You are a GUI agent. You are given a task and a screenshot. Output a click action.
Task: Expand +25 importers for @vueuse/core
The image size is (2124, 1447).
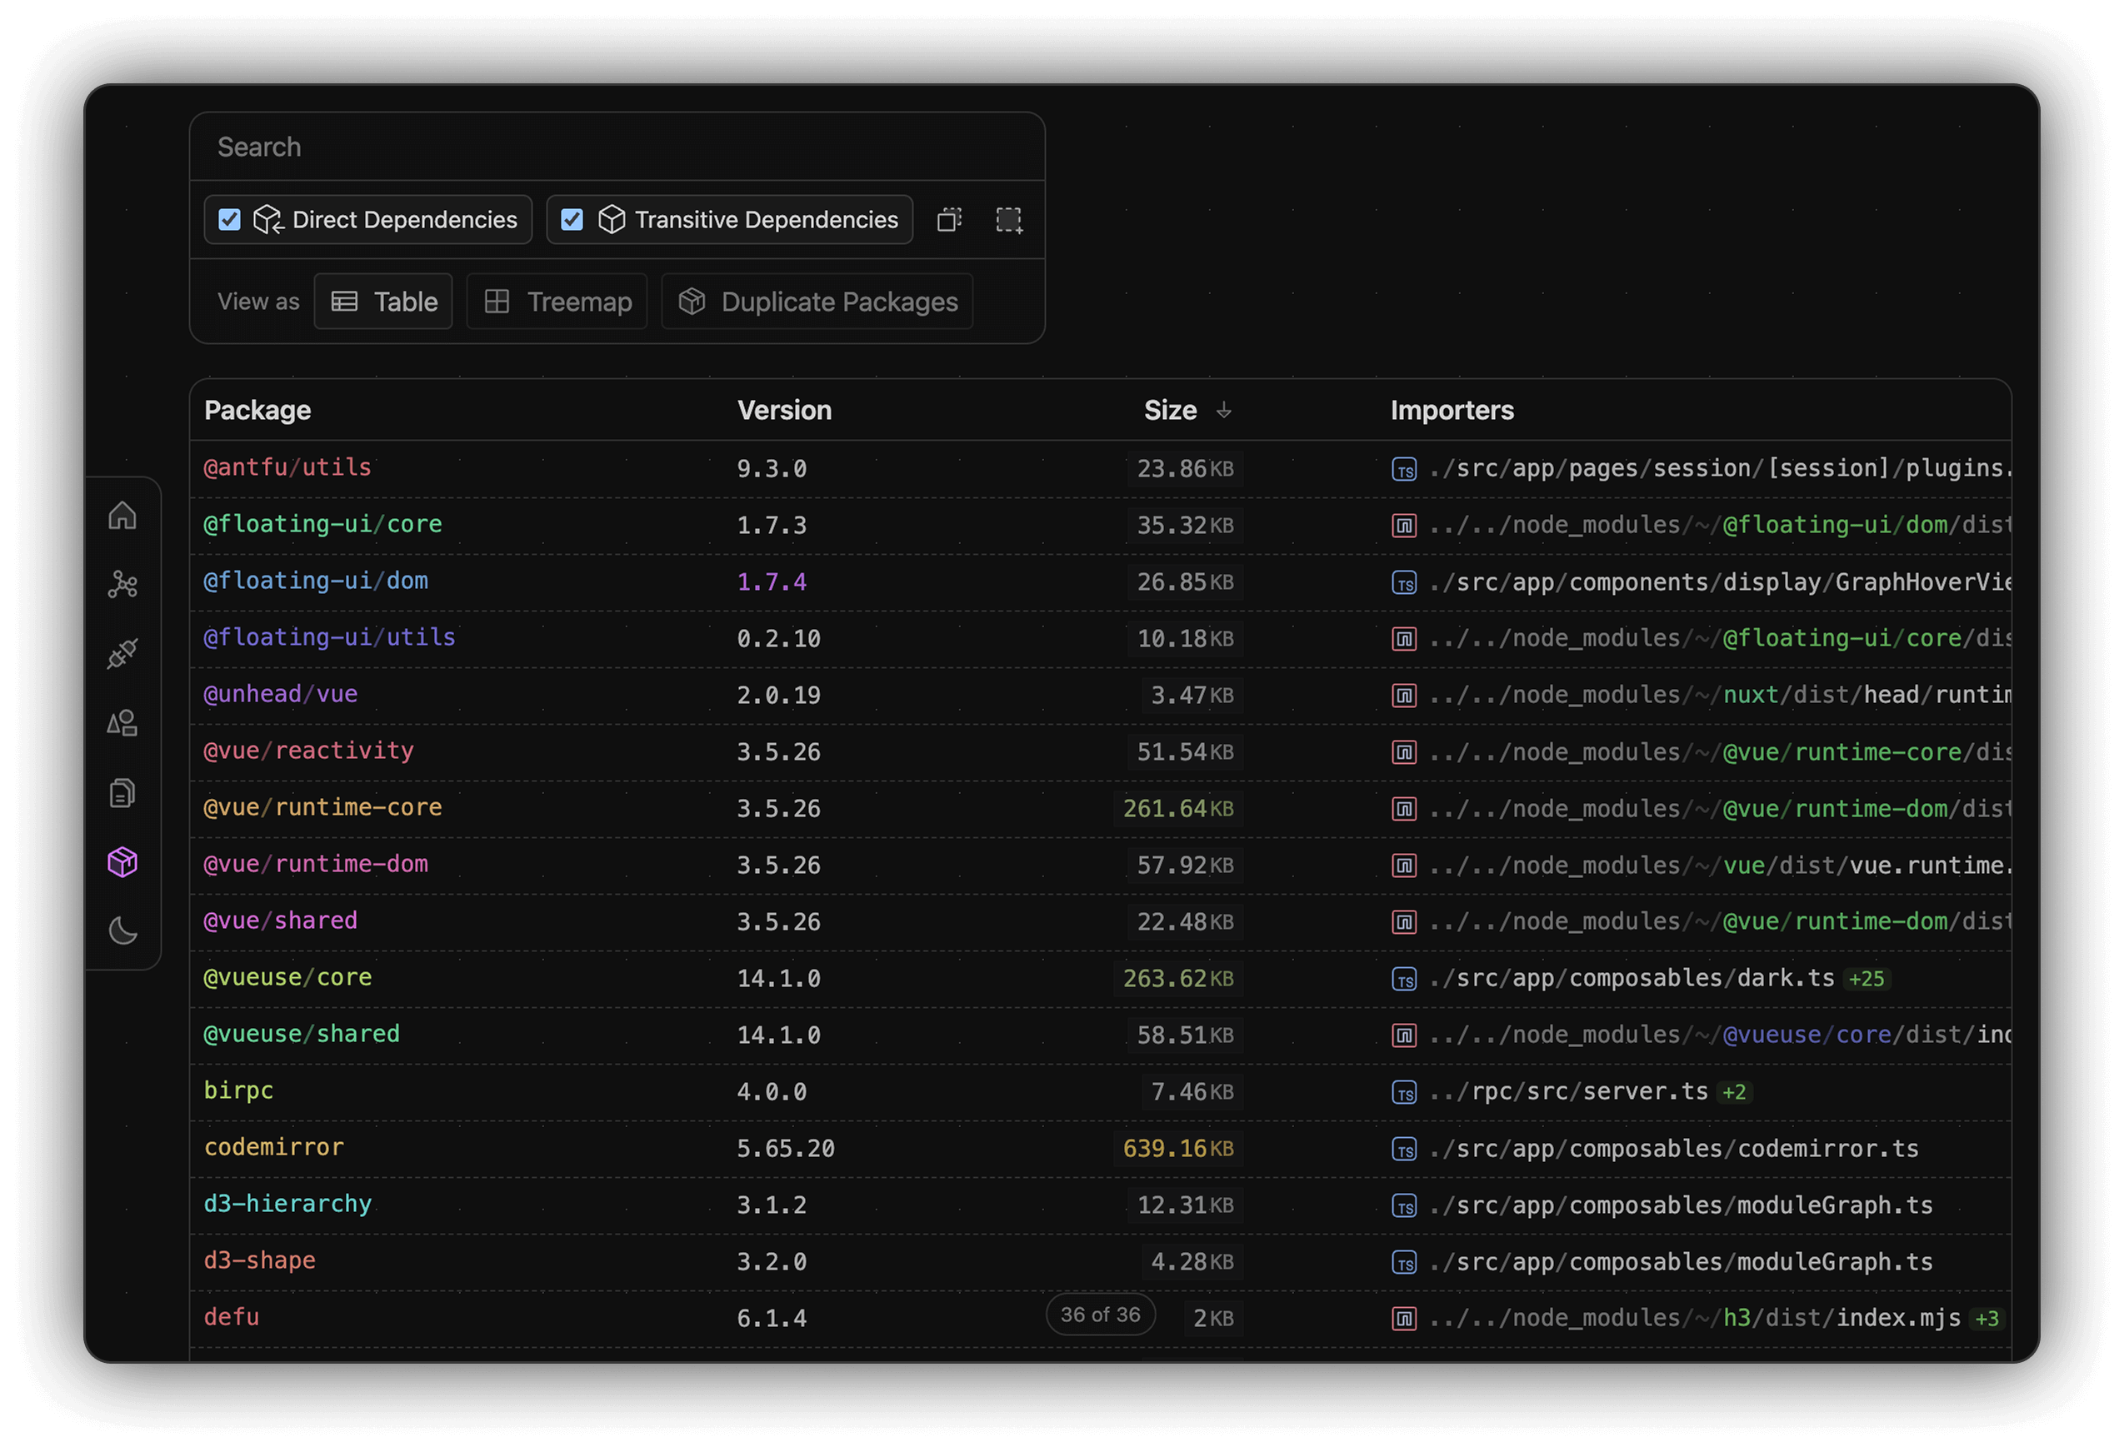click(x=1867, y=980)
